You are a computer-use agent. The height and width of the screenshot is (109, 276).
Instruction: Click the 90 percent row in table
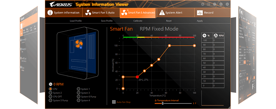[213, 45]
